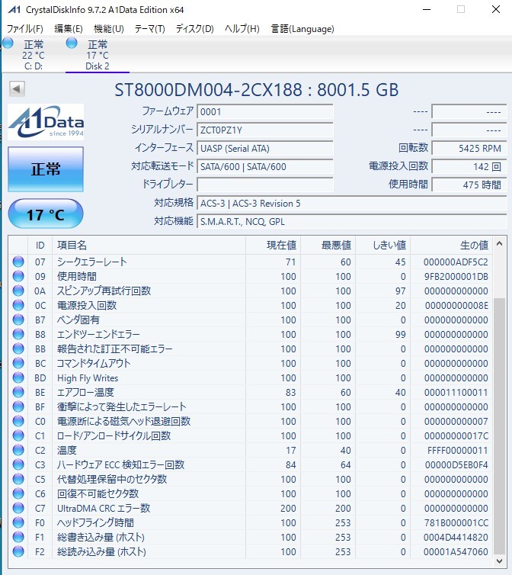Click the transfer mode field SATA/600
This screenshot has height=575, width=512.
(265, 167)
